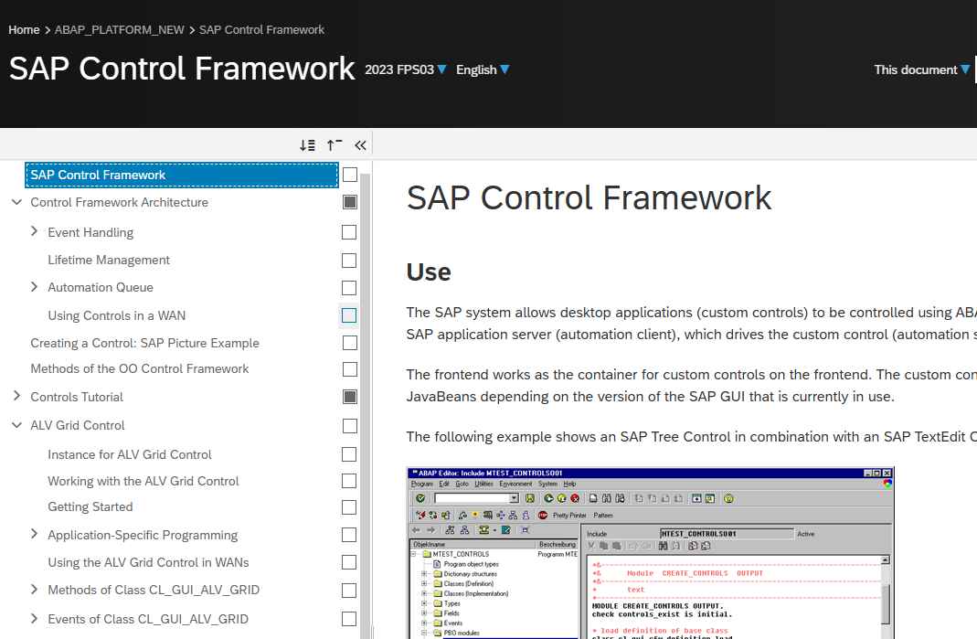Toggle the Controls Tutorial checkbox
This screenshot has width=977, height=639.
pyautogui.click(x=350, y=397)
